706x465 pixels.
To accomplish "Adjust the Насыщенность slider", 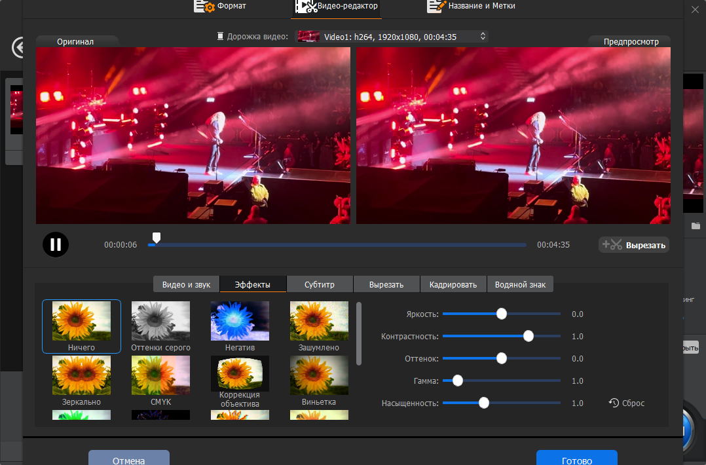I will click(x=502, y=403).
